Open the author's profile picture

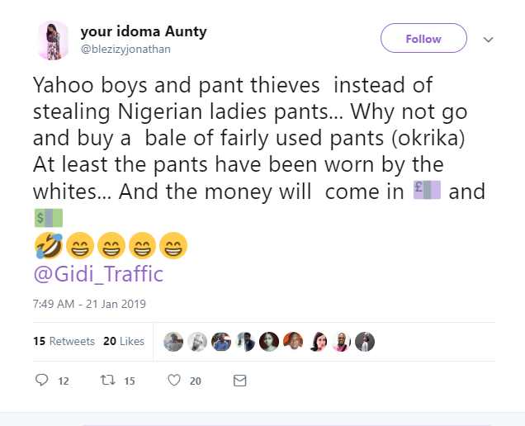pos(53,40)
